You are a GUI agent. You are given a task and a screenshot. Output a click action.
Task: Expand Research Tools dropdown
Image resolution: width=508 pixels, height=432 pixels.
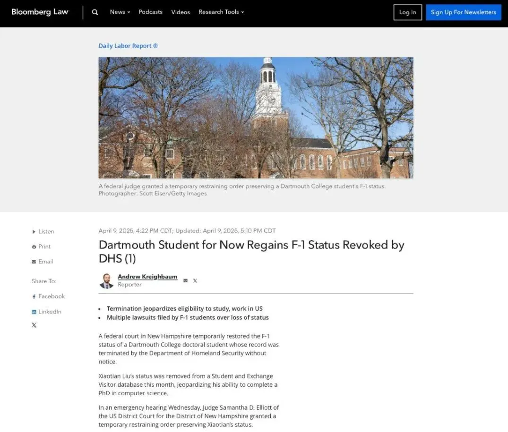point(221,12)
